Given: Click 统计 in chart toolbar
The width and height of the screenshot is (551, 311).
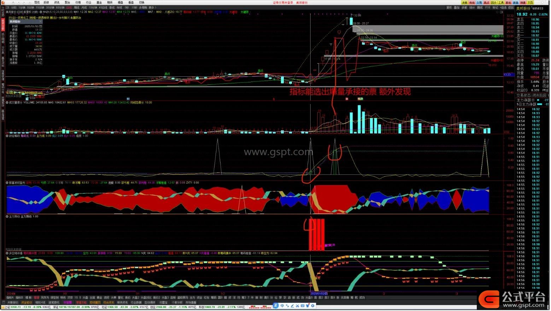Looking at the screenshot, I should point(472,7).
